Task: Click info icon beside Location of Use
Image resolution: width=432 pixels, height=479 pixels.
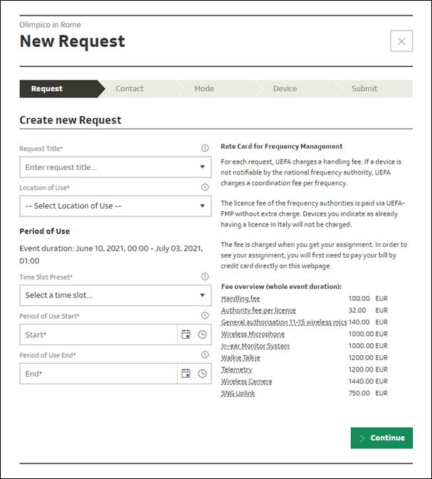Action: pos(205,188)
